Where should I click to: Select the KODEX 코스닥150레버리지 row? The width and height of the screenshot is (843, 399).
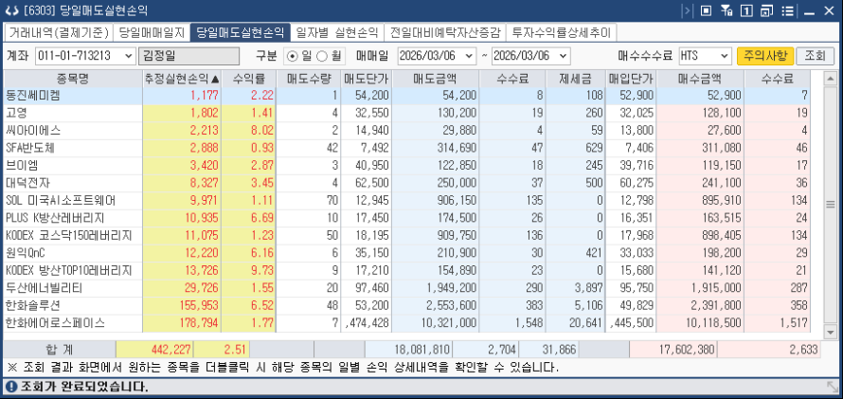click(407, 236)
